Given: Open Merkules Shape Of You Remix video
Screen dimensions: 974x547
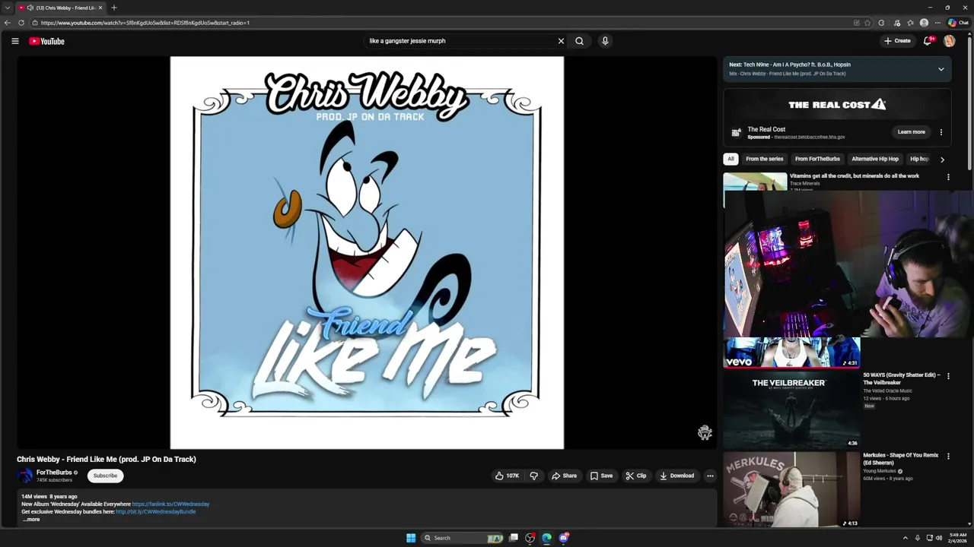Looking at the screenshot, I should pos(901,459).
